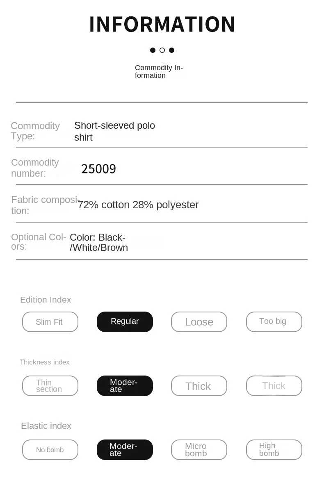The height and width of the screenshot is (485, 324).
Task: Click the commodity number 25009
Action: (98, 169)
